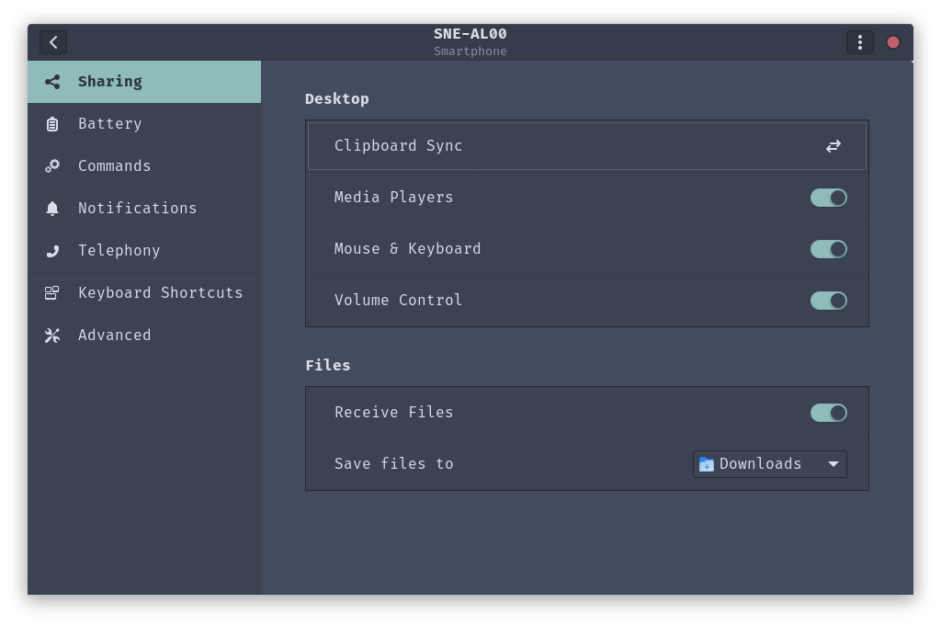This screenshot has height=626, width=941.
Task: Open the Downloads folder dropdown
Action: (769, 464)
